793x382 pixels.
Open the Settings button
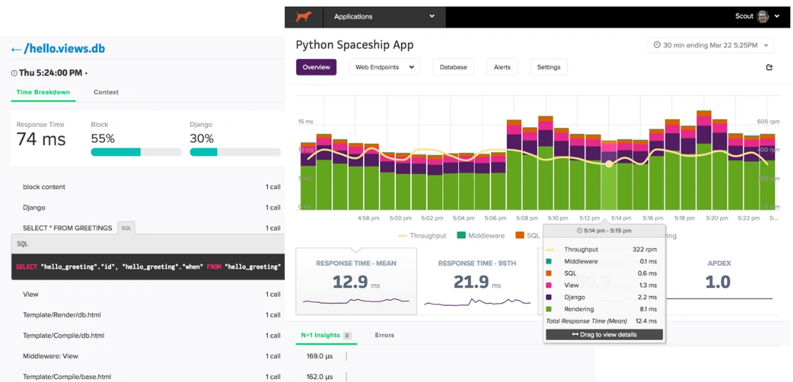tap(548, 67)
